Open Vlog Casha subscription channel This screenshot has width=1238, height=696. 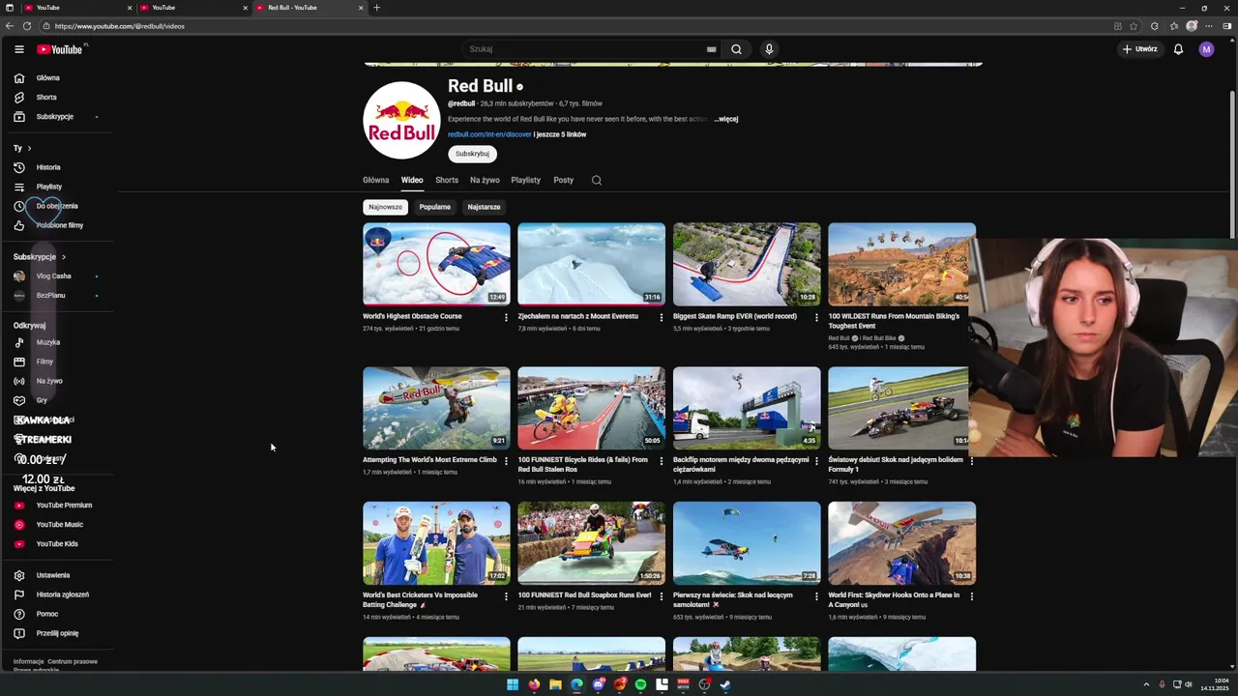tap(55, 276)
